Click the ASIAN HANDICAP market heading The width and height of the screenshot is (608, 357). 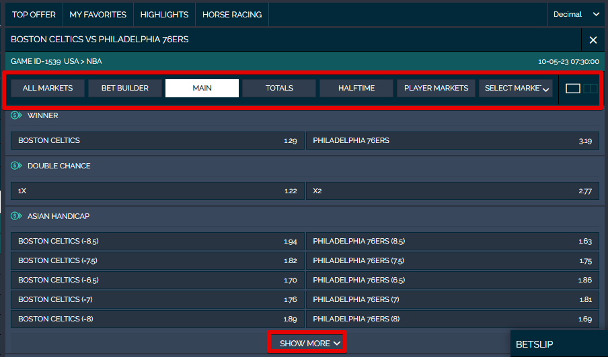point(59,216)
